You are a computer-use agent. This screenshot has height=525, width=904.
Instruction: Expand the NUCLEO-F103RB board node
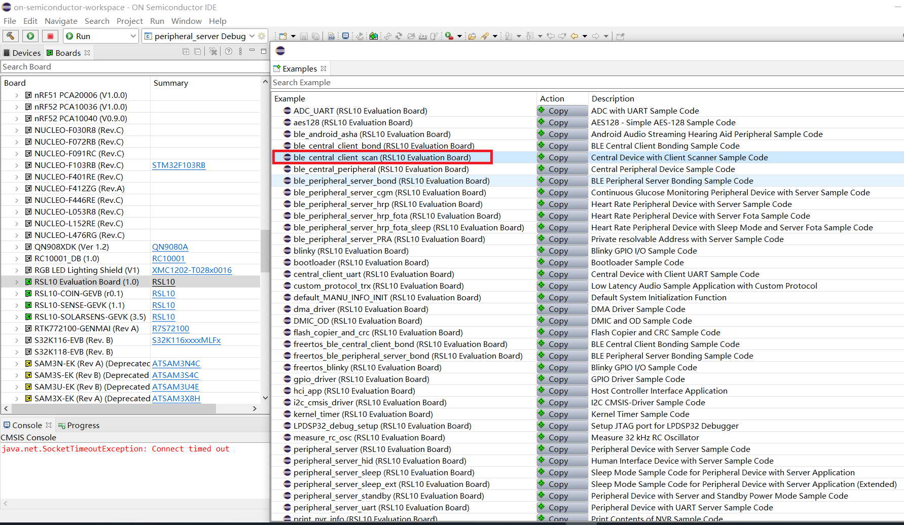tap(17, 165)
